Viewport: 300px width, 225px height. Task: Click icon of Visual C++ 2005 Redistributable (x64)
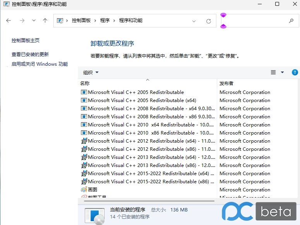coord(84,100)
